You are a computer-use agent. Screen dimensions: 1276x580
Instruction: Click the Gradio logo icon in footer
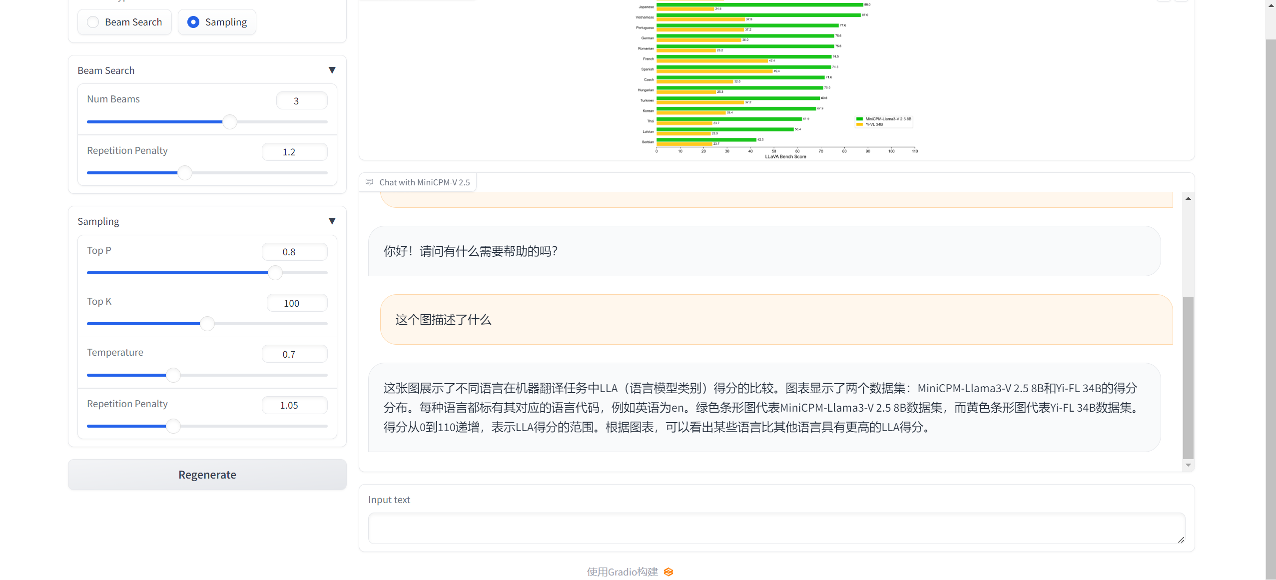(x=668, y=572)
